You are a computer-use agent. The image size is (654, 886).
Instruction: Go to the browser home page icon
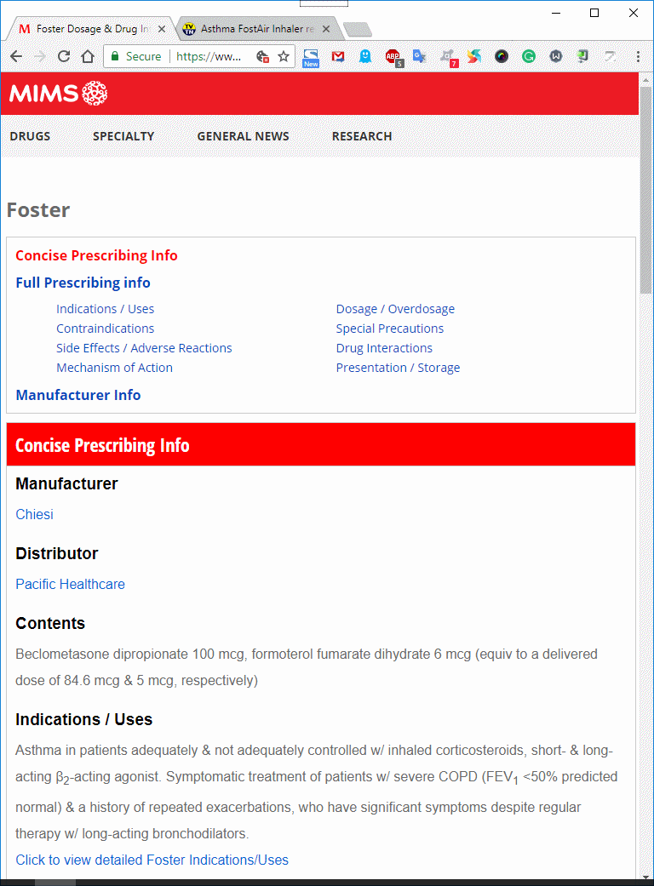tap(88, 56)
